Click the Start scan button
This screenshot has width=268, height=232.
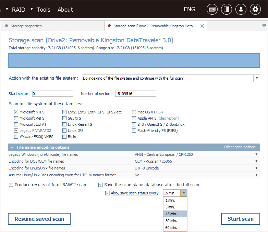[240, 219]
